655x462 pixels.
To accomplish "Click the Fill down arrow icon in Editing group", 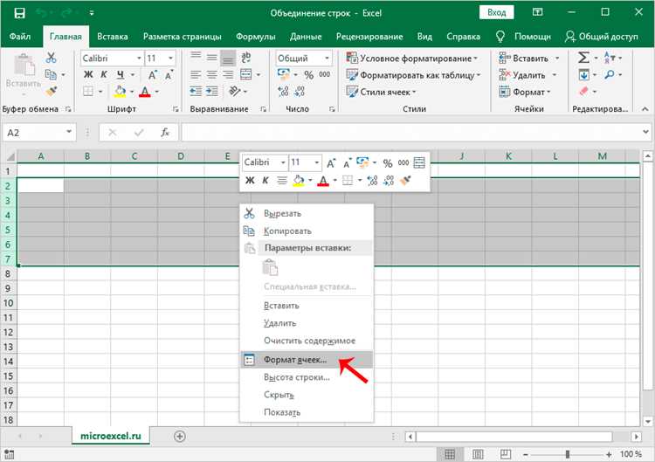I will (583, 75).
